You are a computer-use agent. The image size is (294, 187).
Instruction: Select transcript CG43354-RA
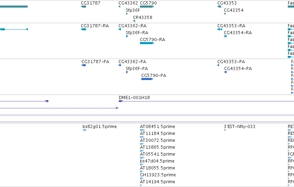click(238, 33)
